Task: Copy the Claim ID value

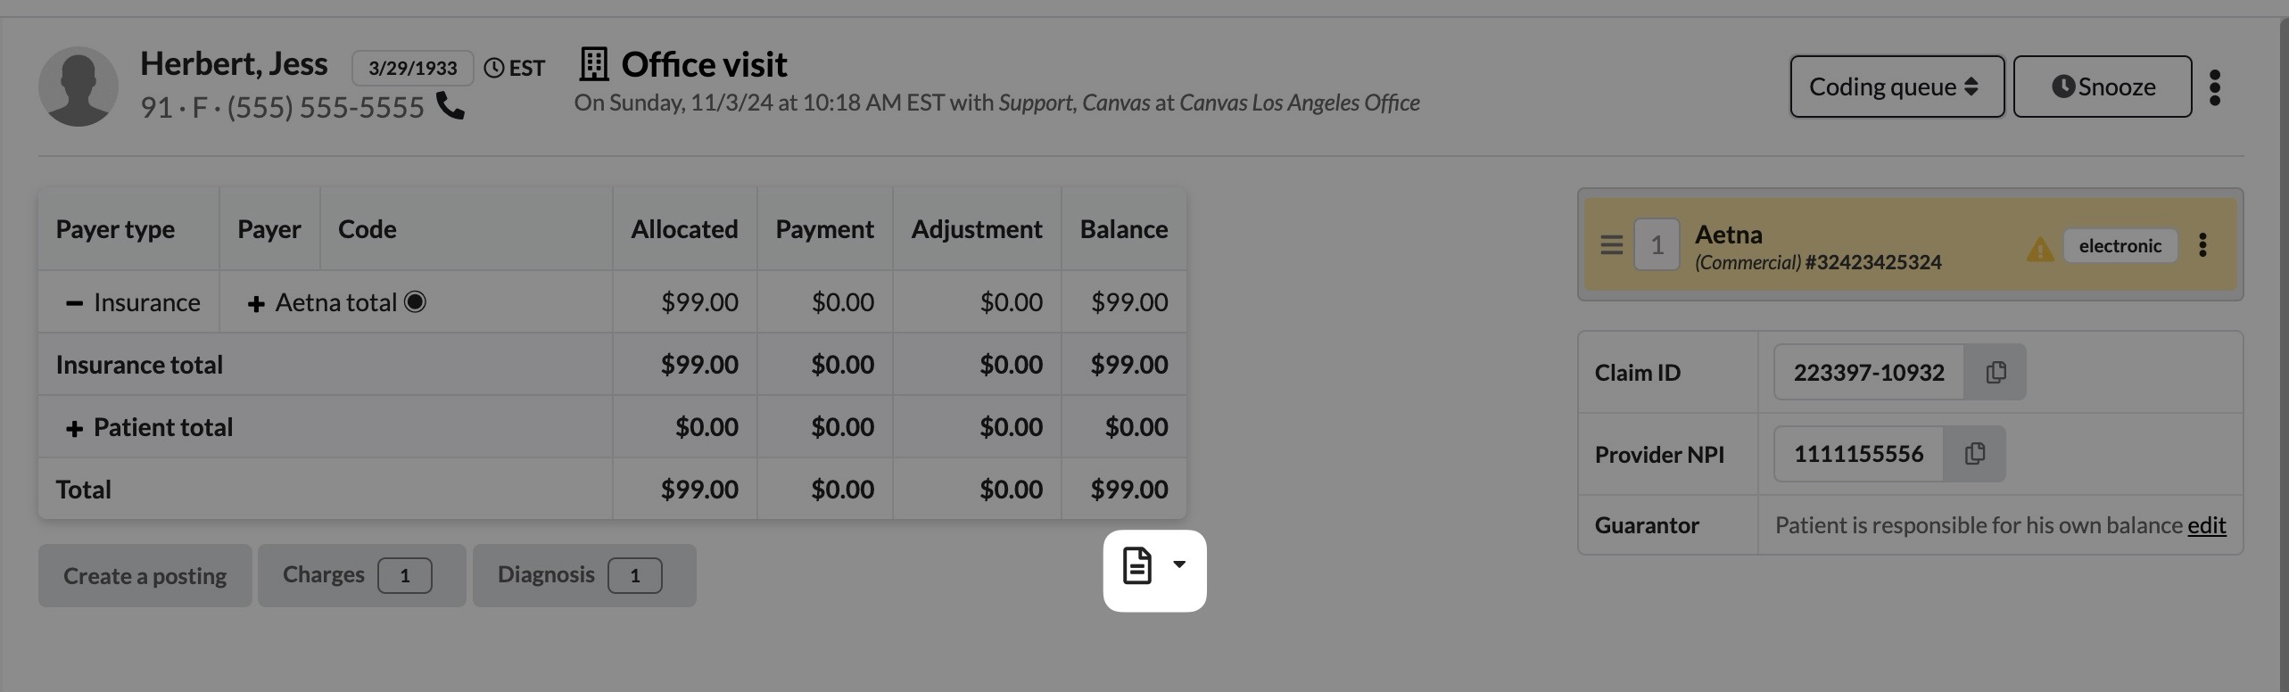Action: click(x=1996, y=372)
